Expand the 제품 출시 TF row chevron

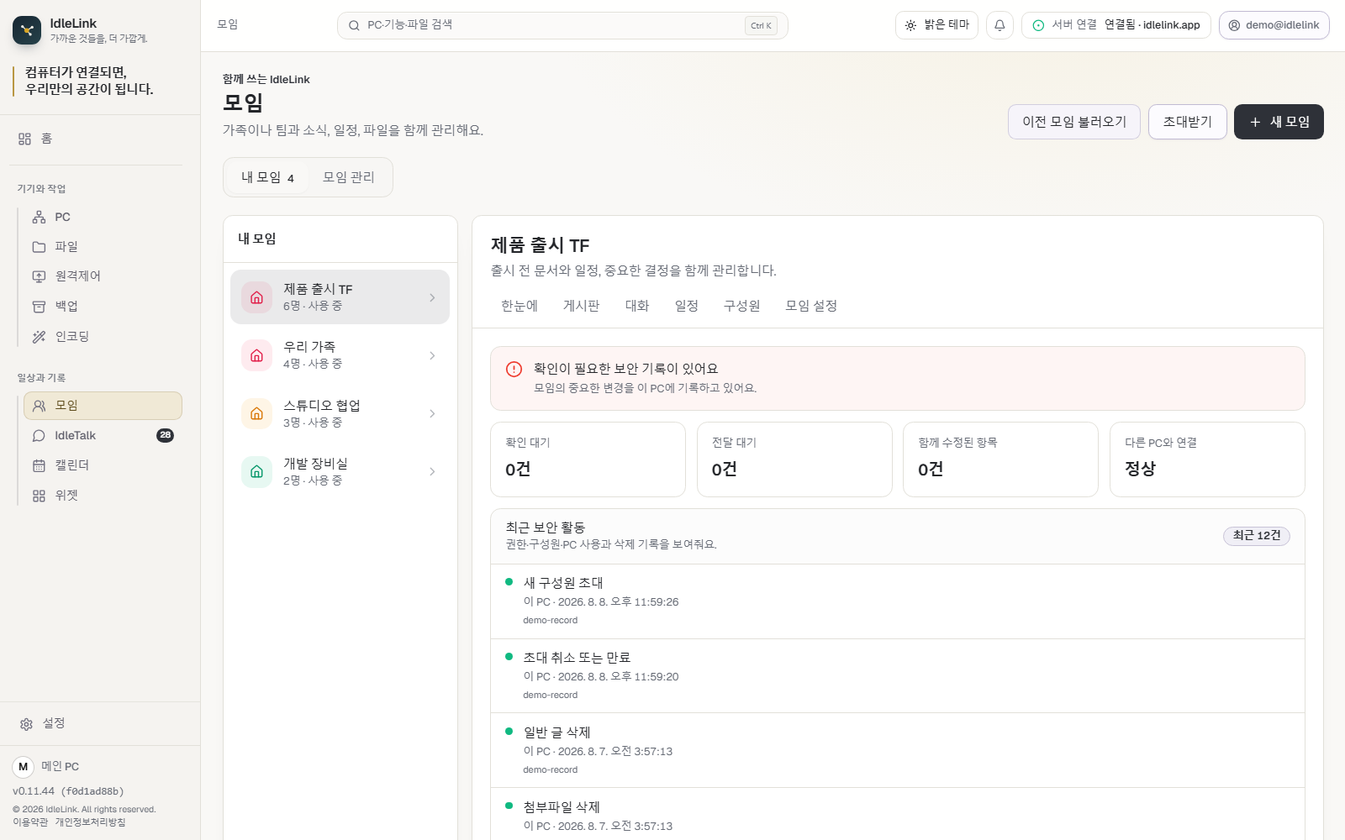click(432, 297)
